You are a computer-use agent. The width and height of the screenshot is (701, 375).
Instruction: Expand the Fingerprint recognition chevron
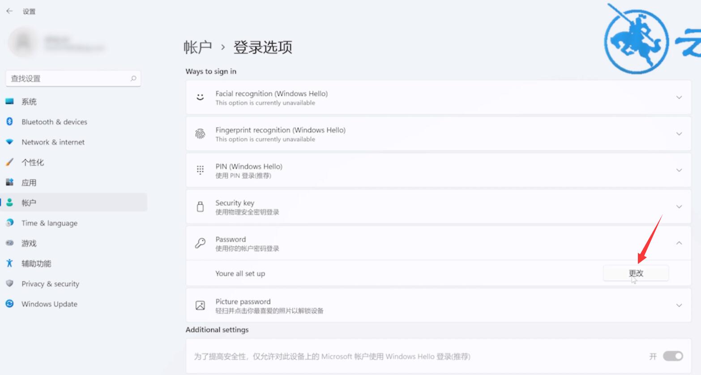(679, 134)
